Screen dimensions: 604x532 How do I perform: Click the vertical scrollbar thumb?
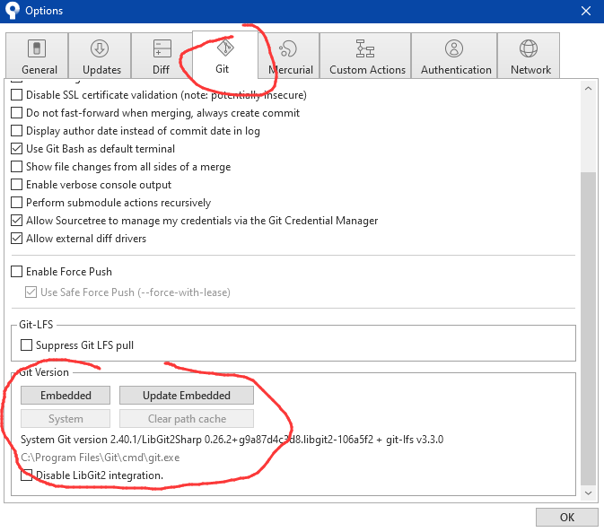tap(588, 328)
